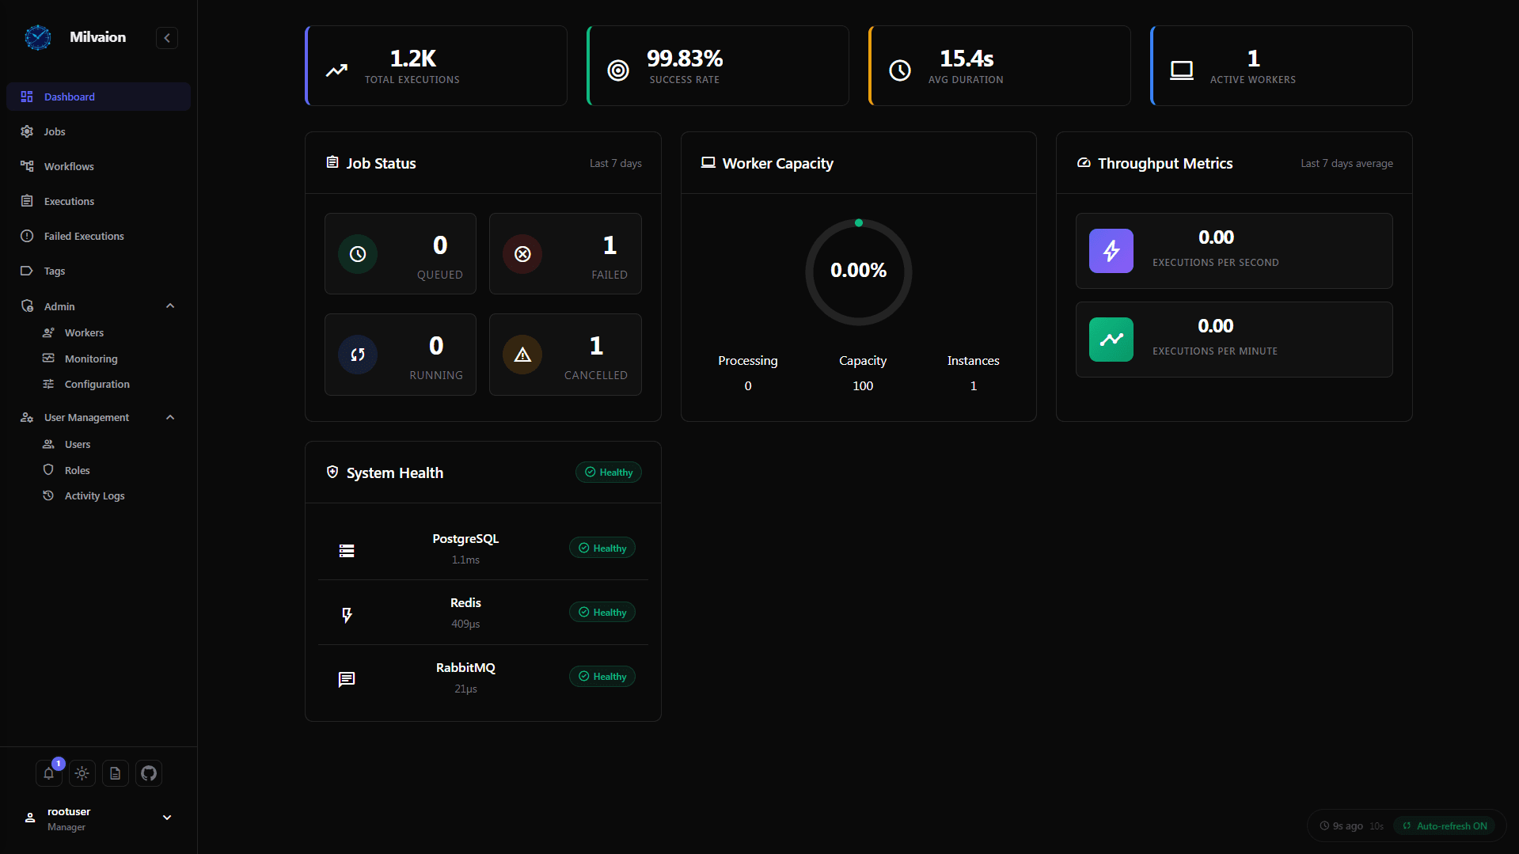Click the theme sun icon
This screenshot has height=854, width=1519.
click(x=82, y=773)
